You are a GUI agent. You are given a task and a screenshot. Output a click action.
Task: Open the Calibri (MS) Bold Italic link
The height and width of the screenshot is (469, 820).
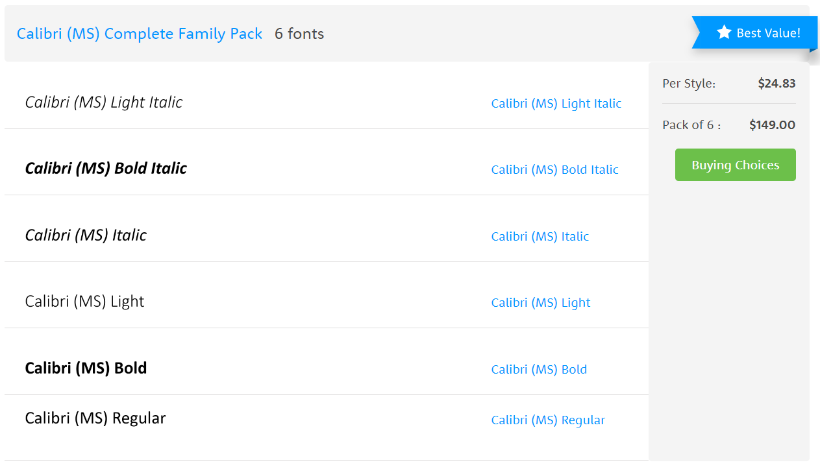pos(554,169)
